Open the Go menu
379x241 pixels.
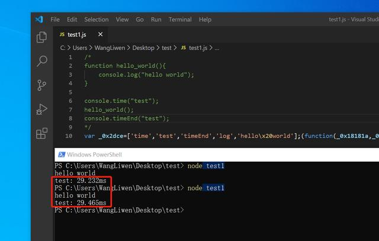[140, 20]
